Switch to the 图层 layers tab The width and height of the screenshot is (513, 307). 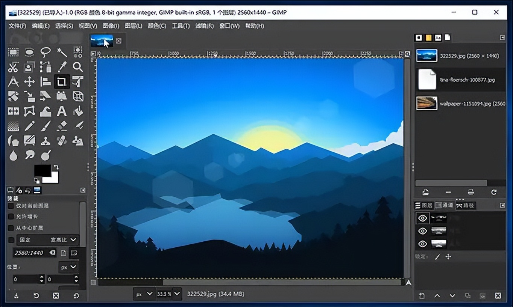pos(424,205)
